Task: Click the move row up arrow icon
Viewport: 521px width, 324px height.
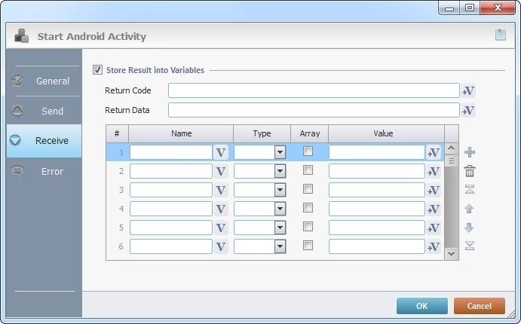Action: click(x=470, y=209)
